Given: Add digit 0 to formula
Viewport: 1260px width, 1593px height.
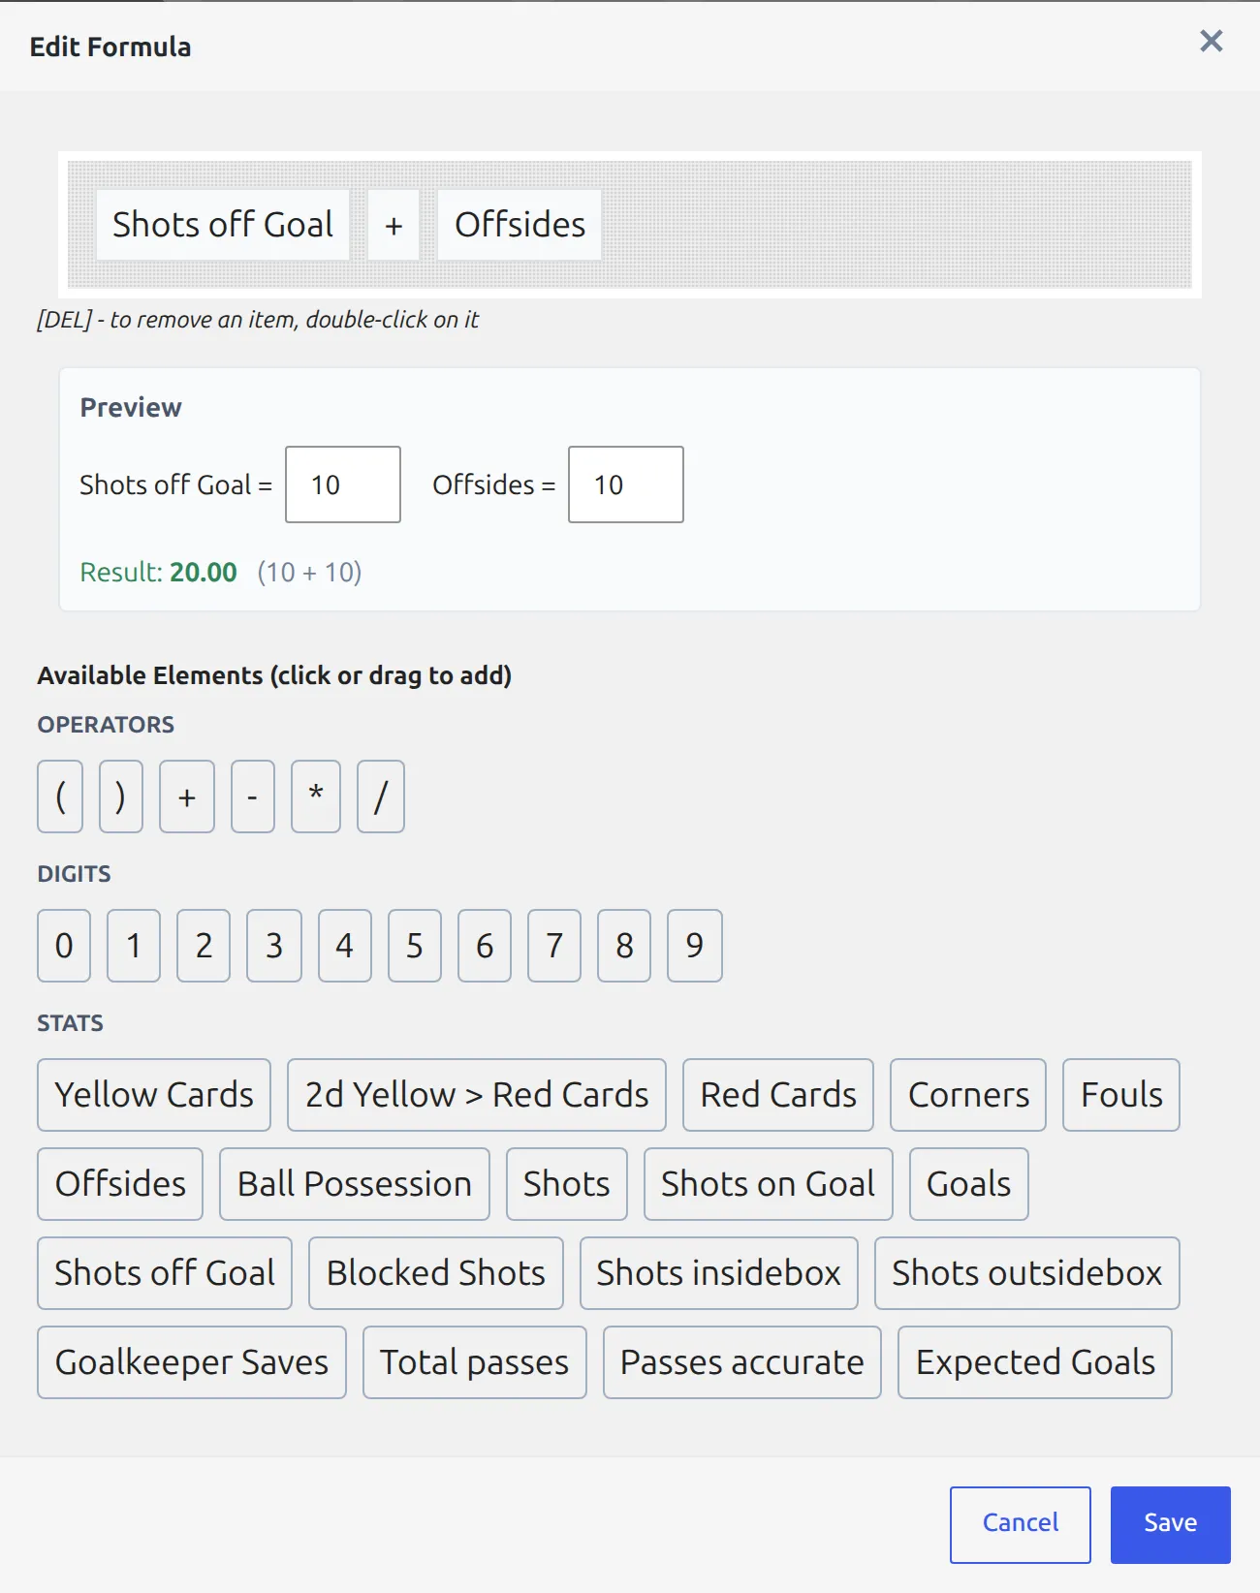Looking at the screenshot, I should 64,946.
